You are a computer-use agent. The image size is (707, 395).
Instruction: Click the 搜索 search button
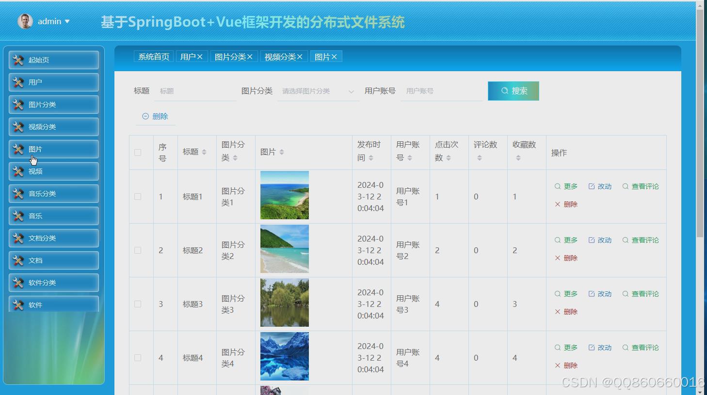(x=513, y=91)
